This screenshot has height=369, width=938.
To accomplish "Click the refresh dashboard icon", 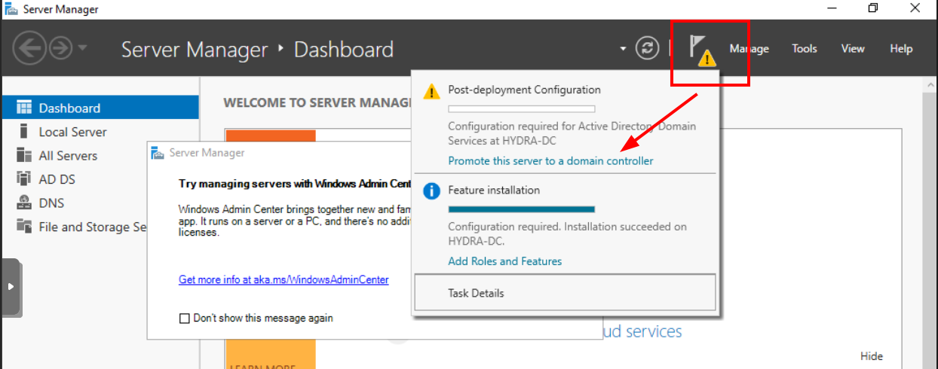I will click(x=647, y=48).
